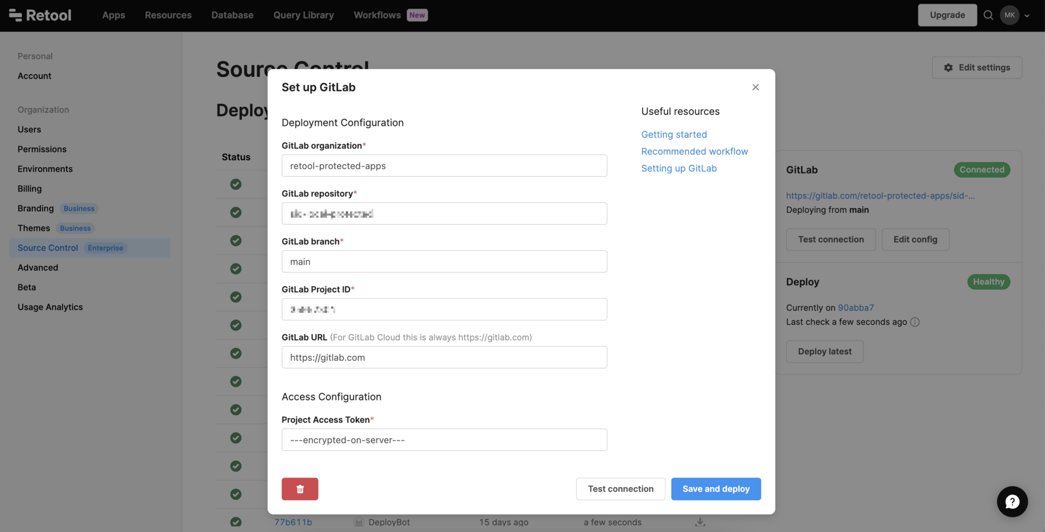
Task: Click the Connected status badge
Action: 982,170
